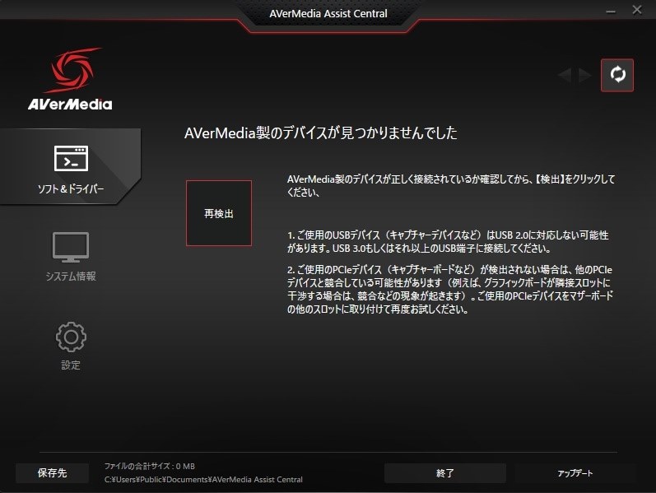Click the USB 2.0 troubleshooting paragraph
Screen dimensions: 656x493
coord(448,242)
